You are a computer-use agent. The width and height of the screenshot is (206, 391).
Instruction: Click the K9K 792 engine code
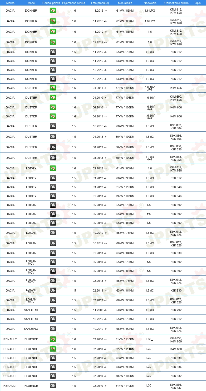coord(176,310)
